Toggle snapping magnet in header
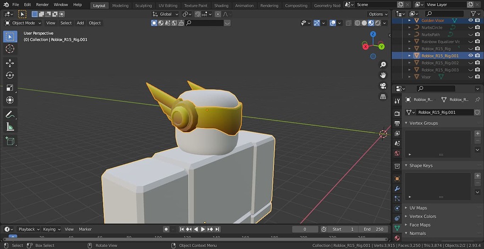 point(198,14)
